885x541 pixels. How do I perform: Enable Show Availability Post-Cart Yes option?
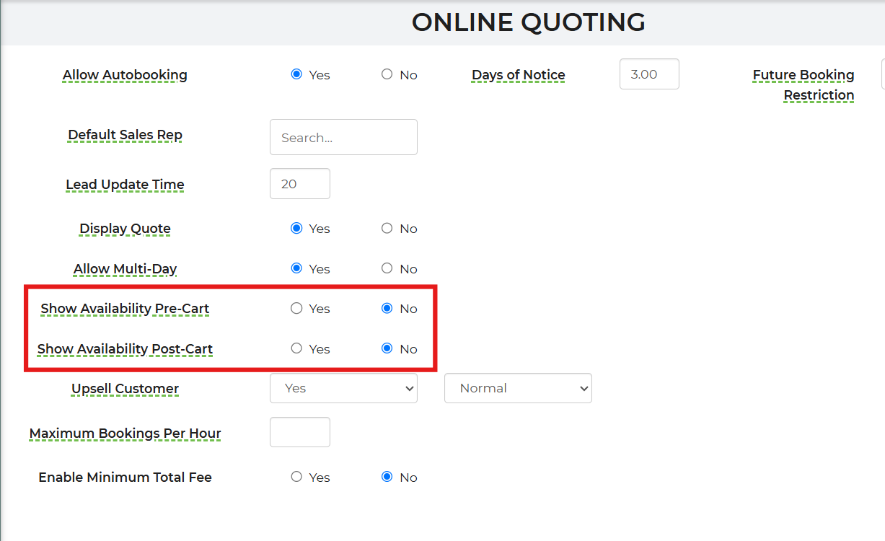click(x=296, y=348)
